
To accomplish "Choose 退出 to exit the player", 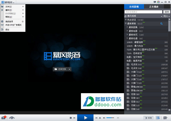I will [13, 30].
